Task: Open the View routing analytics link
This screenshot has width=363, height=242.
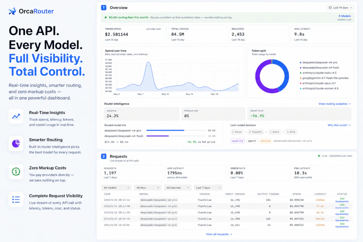Action: (x=334, y=104)
